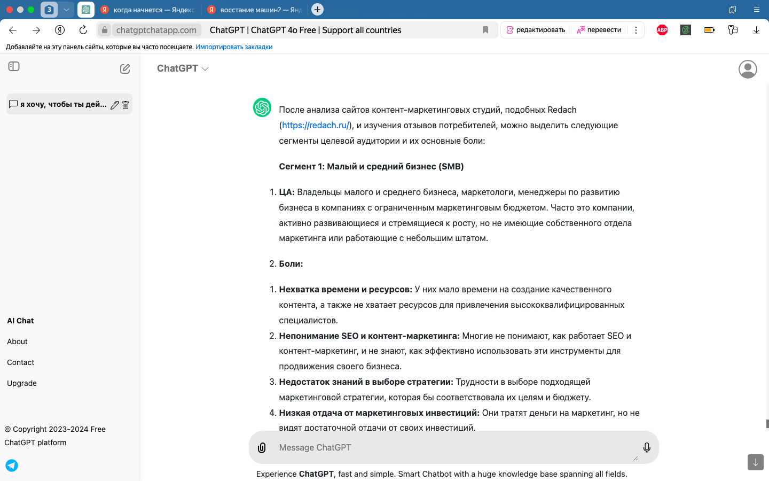Click 'Непонимание SEO и контент-маркетинга:' text
The width and height of the screenshot is (769, 481).
369,336
